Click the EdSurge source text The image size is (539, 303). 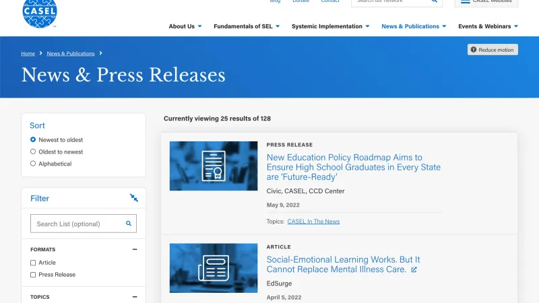point(279,283)
